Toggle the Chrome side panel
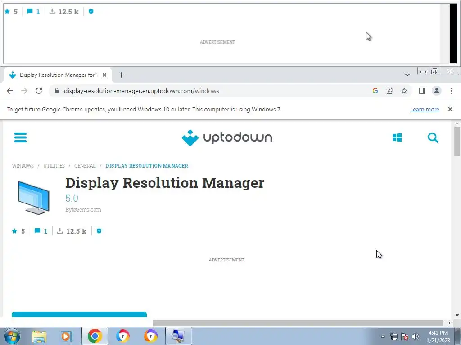This screenshot has width=461, height=345. [422, 91]
